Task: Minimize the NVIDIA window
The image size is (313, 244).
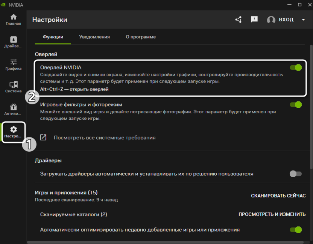Action: point(289,5)
